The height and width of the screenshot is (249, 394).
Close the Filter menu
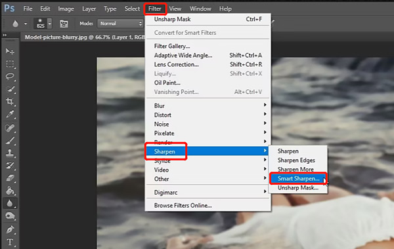[155, 9]
